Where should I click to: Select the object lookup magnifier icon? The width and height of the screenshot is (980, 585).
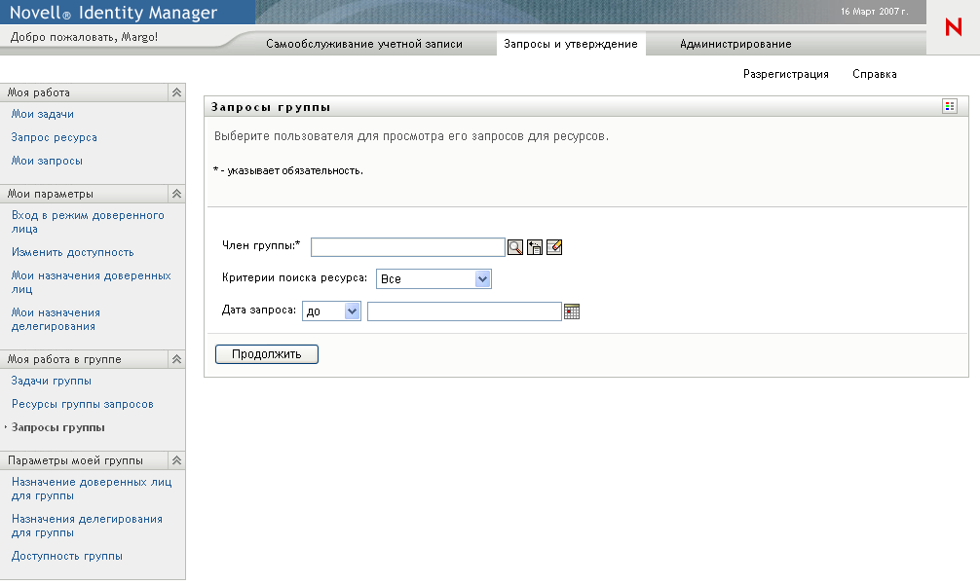pos(514,247)
